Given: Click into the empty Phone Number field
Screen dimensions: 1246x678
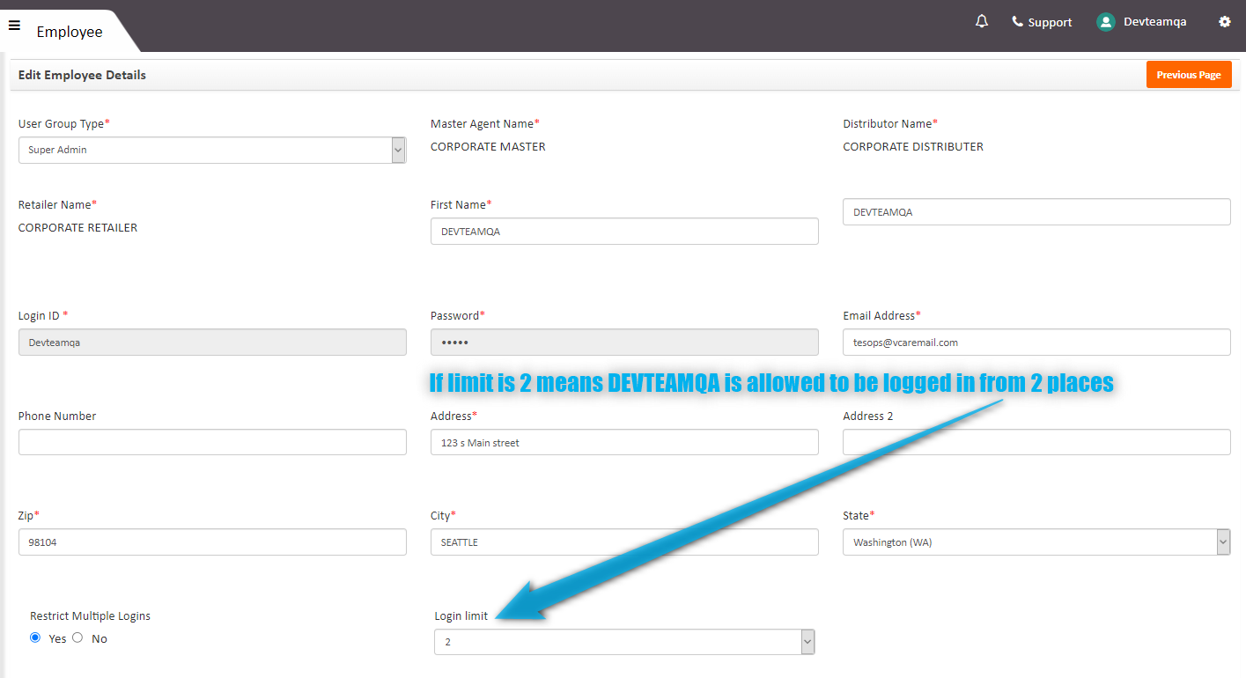Looking at the screenshot, I should click(x=212, y=442).
